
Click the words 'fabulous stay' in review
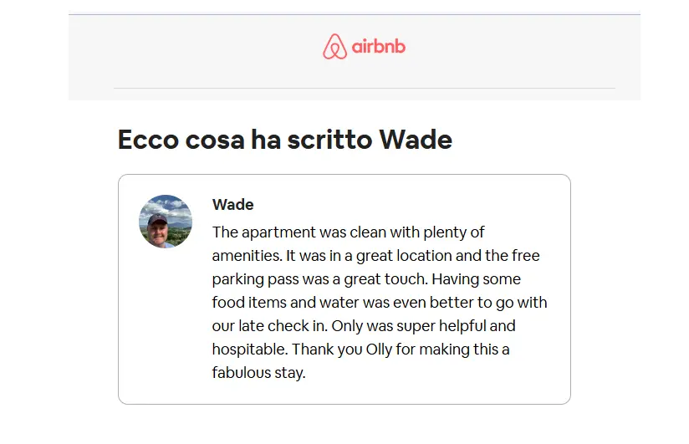(258, 373)
